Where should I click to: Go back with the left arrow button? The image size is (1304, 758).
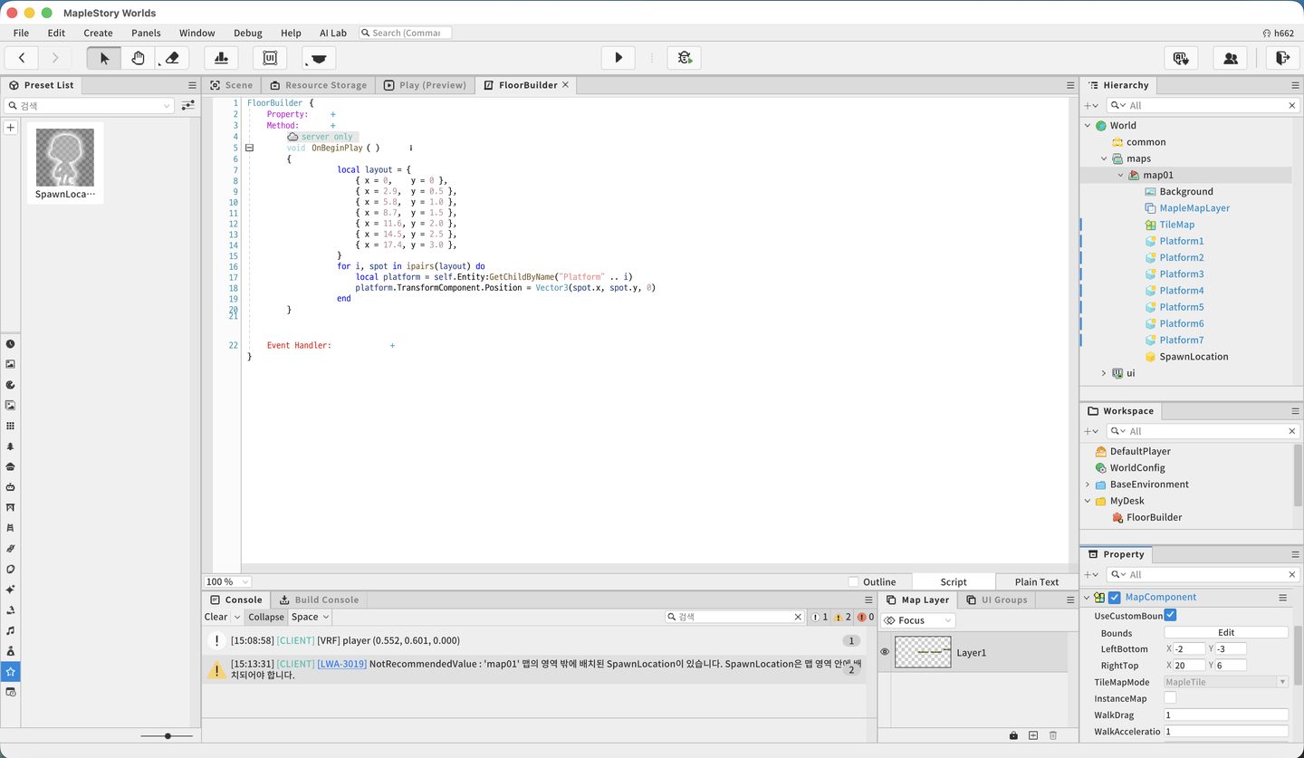22,58
